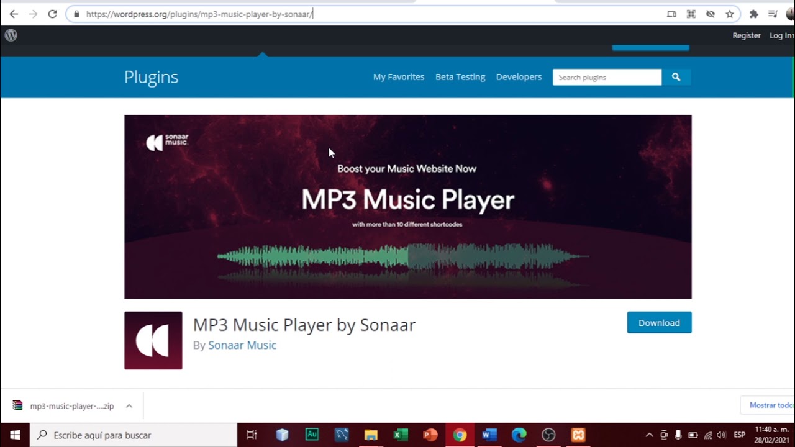Switch to PowerPoint on the taskbar
Image resolution: width=795 pixels, height=447 pixels.
[430, 435]
